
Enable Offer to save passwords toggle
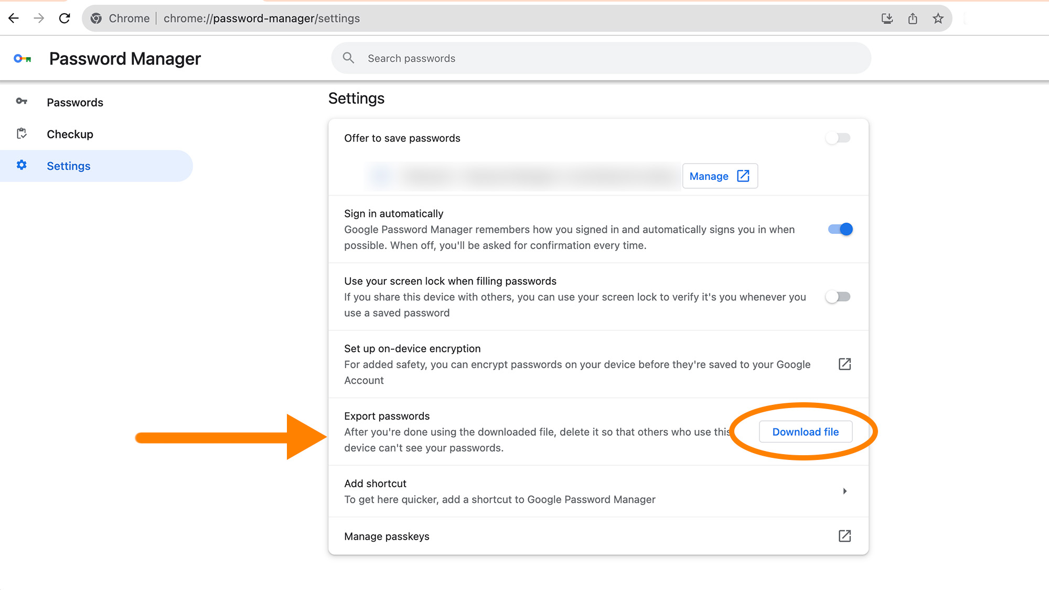pos(838,138)
